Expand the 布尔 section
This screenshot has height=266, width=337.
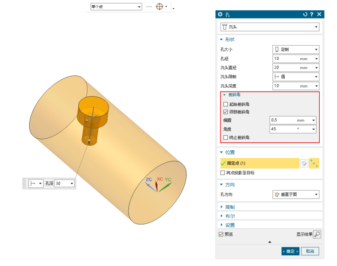[x=230, y=216]
